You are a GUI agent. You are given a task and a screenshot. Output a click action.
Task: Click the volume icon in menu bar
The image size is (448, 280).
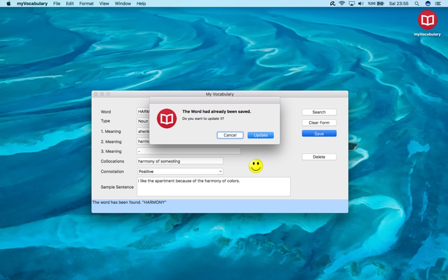361,3
